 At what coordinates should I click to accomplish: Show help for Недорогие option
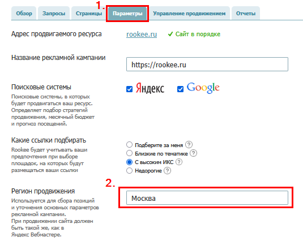(167, 171)
